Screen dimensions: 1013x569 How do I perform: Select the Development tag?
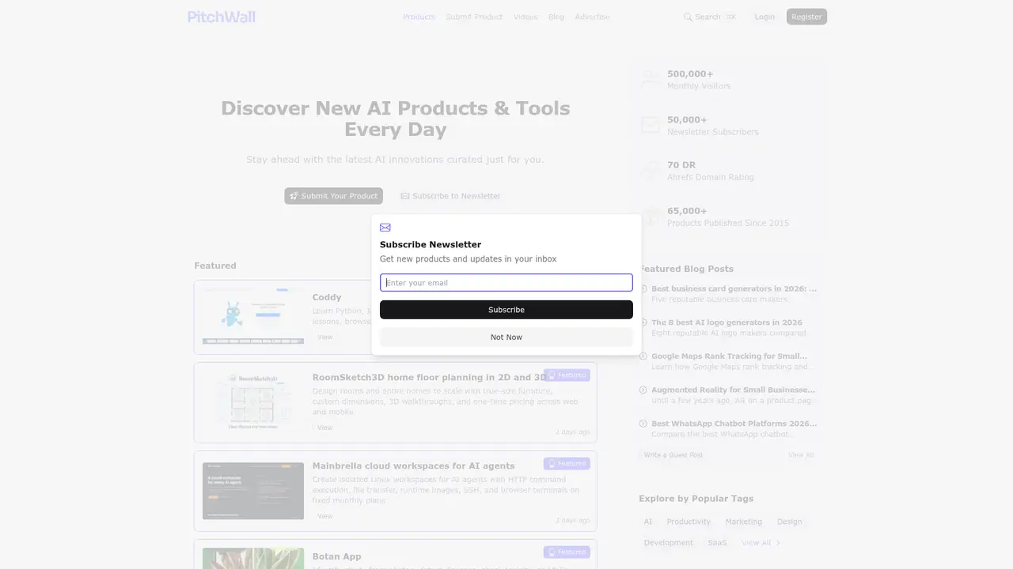[x=669, y=543]
